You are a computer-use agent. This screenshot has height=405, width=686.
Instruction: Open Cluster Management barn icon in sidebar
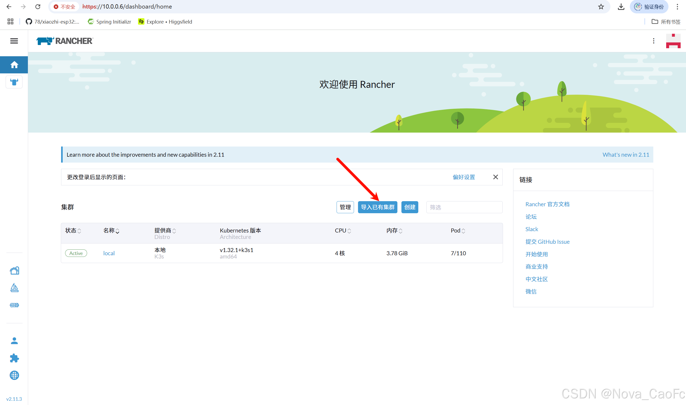(14, 271)
